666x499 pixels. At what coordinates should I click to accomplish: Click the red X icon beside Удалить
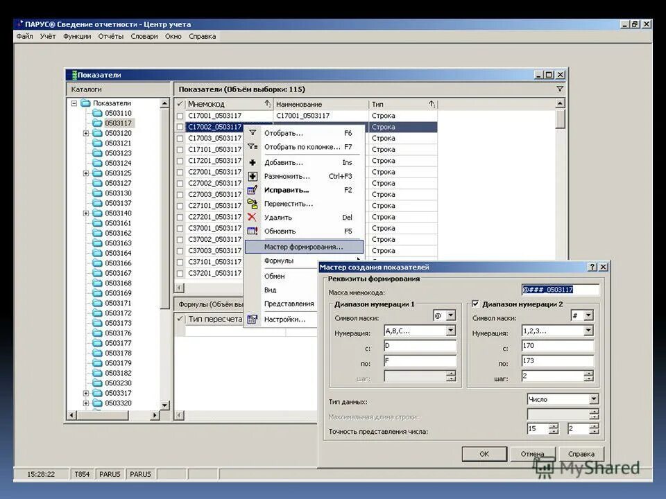252,217
